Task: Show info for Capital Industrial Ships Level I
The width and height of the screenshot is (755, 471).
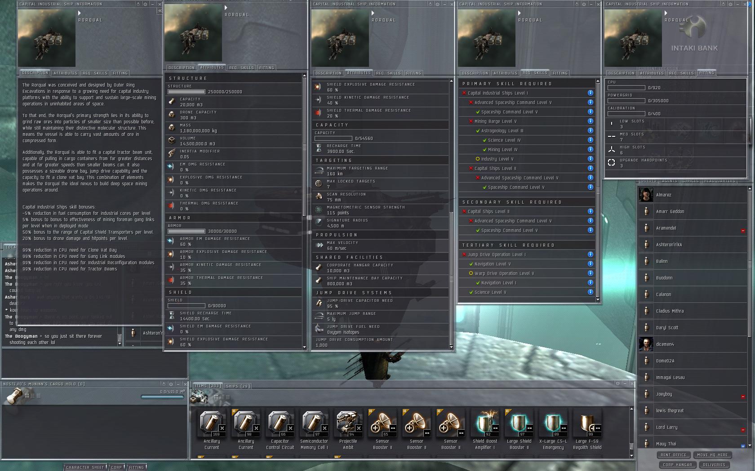Action: click(590, 93)
